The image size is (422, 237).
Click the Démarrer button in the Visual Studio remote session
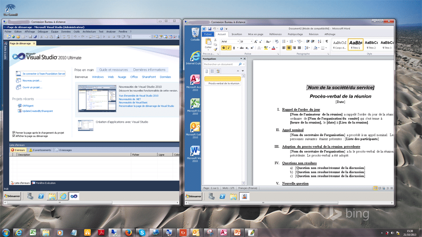(x=12, y=196)
